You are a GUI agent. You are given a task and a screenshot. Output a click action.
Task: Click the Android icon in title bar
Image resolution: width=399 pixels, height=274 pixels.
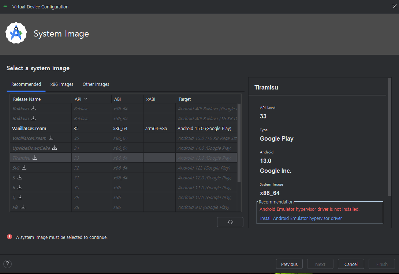5,7
